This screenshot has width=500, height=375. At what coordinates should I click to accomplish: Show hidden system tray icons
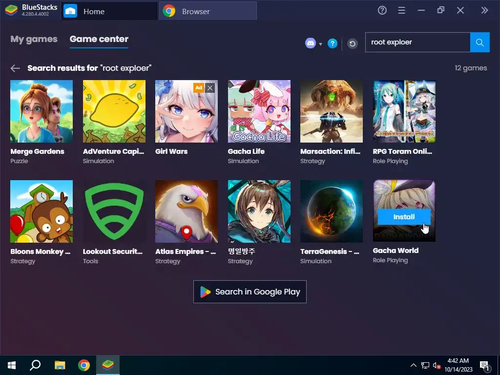(413, 365)
